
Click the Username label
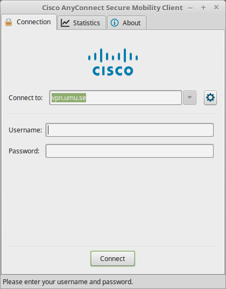coord(25,130)
